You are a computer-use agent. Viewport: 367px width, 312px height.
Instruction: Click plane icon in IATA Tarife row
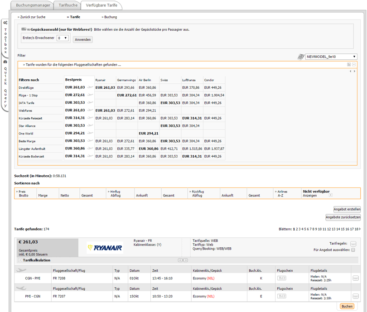(x=90, y=102)
